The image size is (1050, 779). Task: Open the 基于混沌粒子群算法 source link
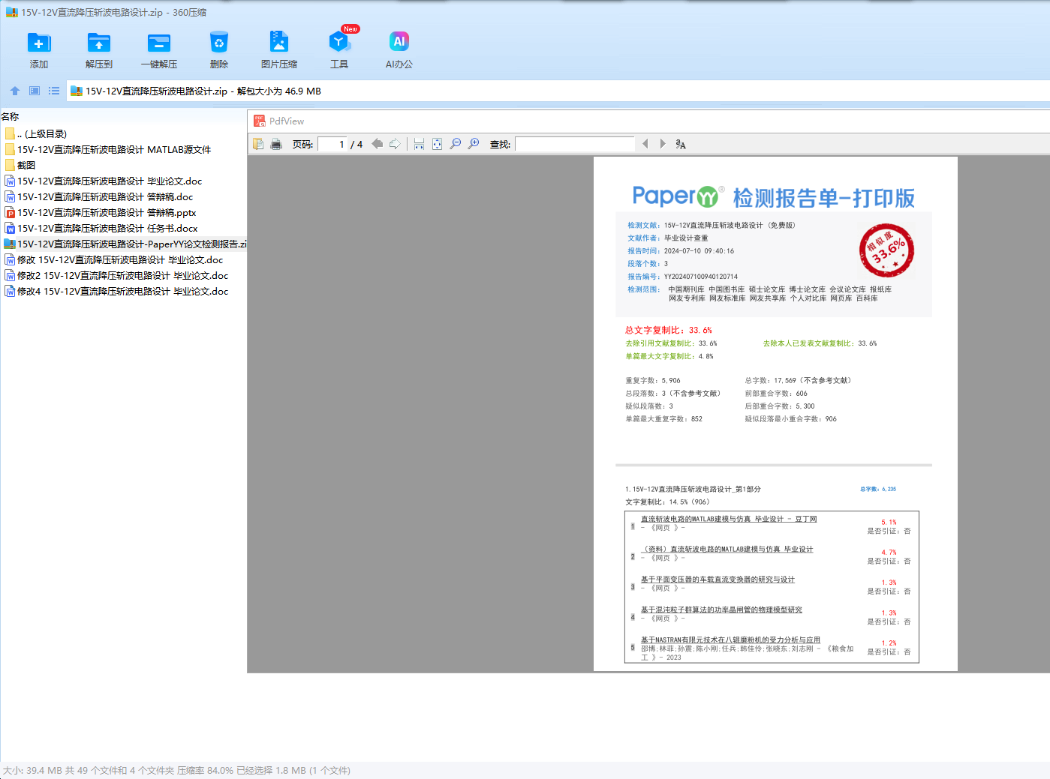721,610
